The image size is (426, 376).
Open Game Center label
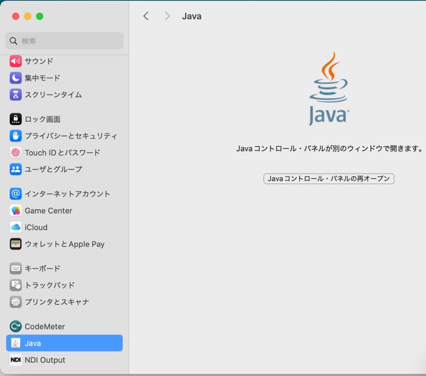pos(48,211)
